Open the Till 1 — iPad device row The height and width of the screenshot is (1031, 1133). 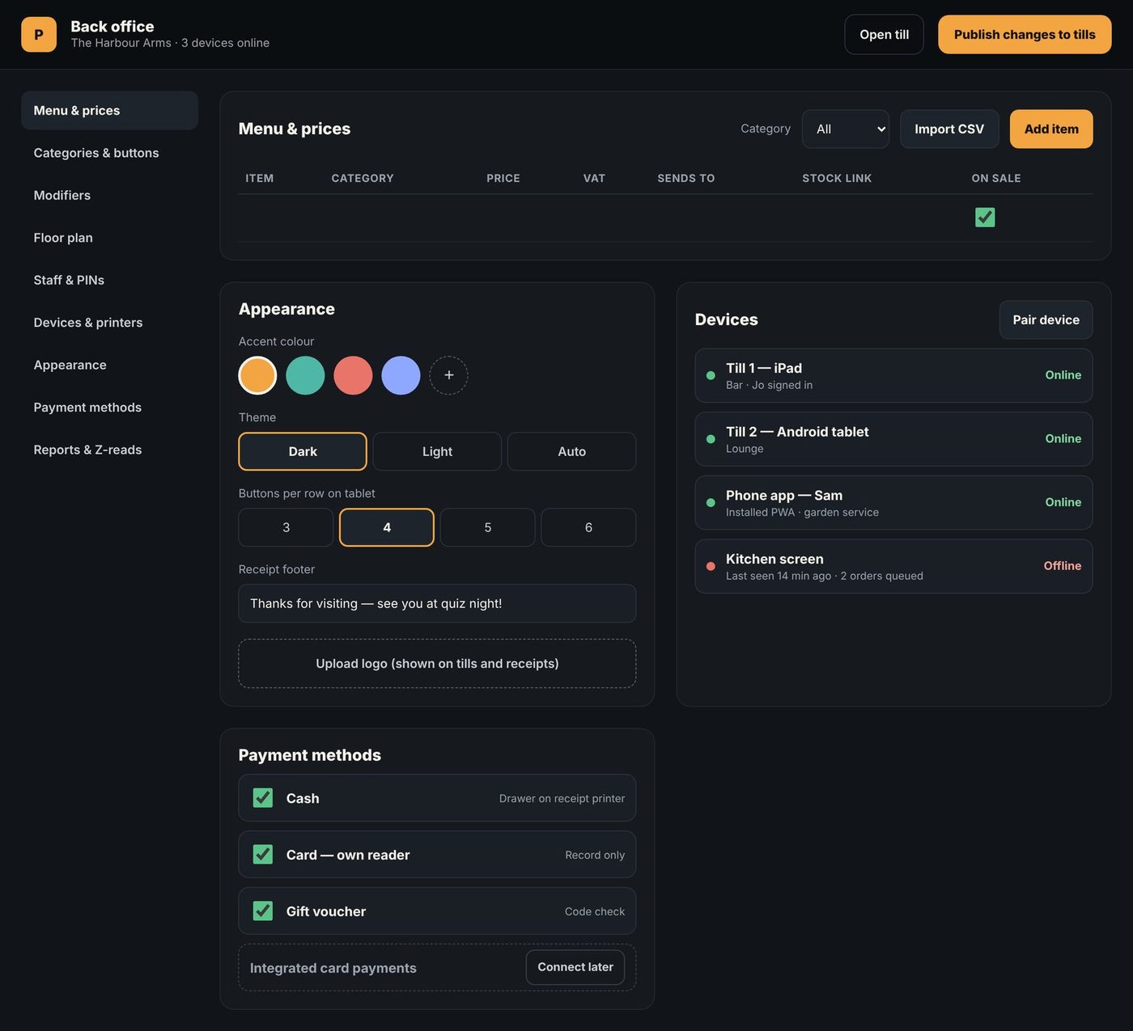pyautogui.click(x=893, y=375)
